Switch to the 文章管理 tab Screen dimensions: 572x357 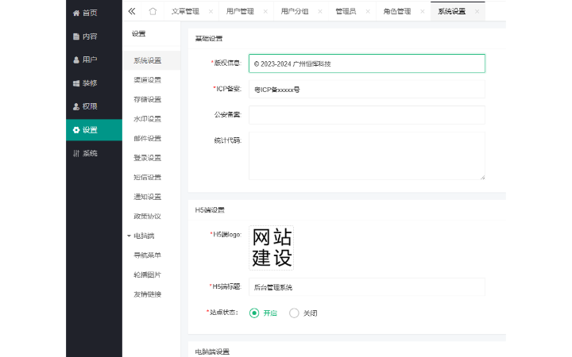[185, 11]
